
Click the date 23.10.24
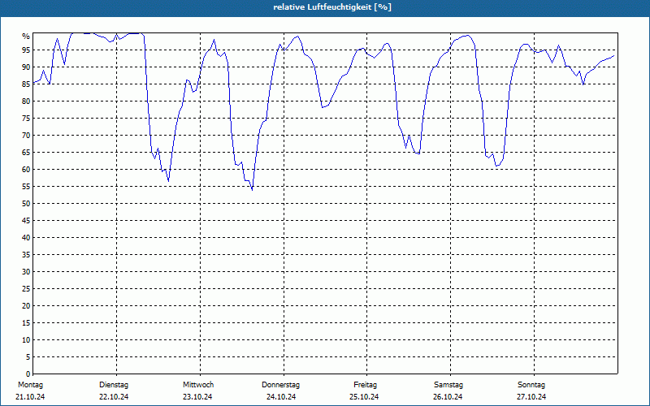point(197,397)
